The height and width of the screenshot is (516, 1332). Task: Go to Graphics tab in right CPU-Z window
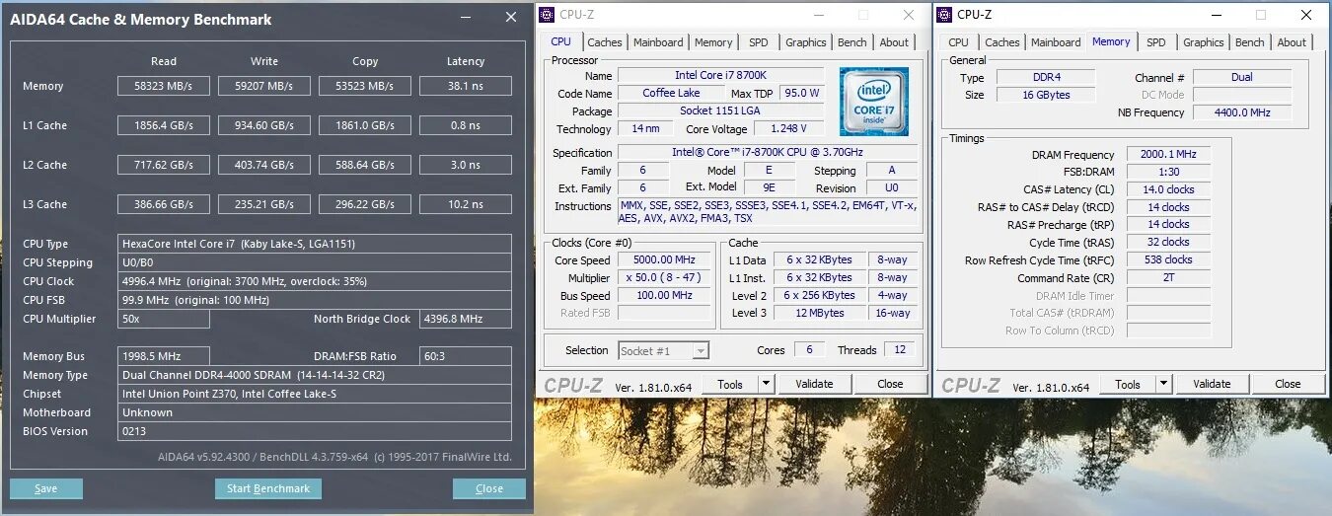[x=1204, y=42]
